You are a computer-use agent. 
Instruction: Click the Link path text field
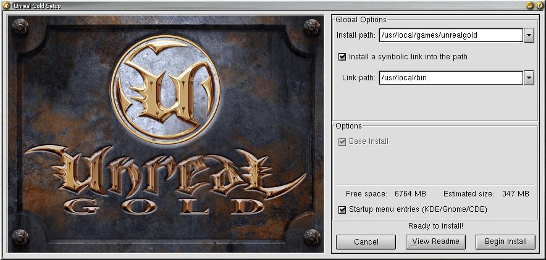coord(451,78)
